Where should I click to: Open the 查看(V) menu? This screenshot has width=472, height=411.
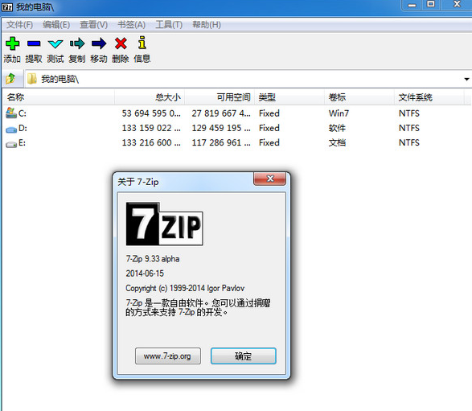[x=93, y=25]
